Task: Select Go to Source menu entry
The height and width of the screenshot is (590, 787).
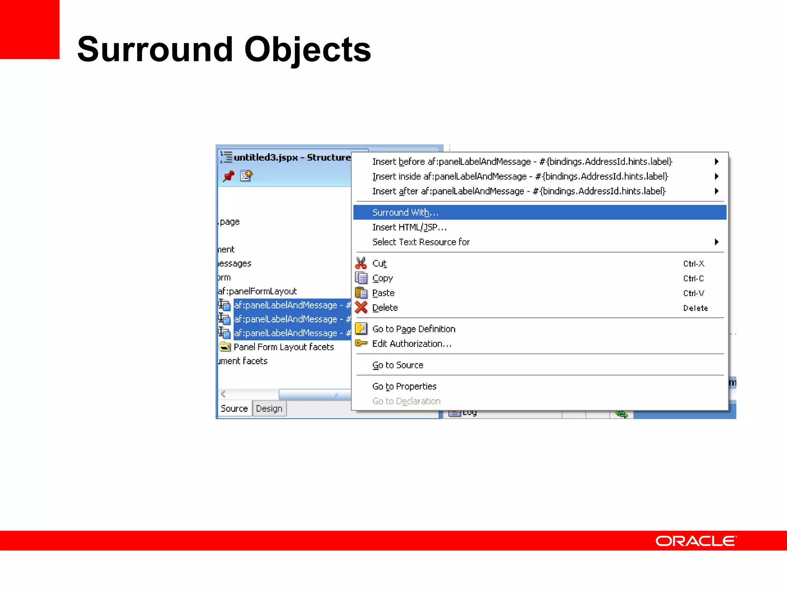Action: click(540, 365)
